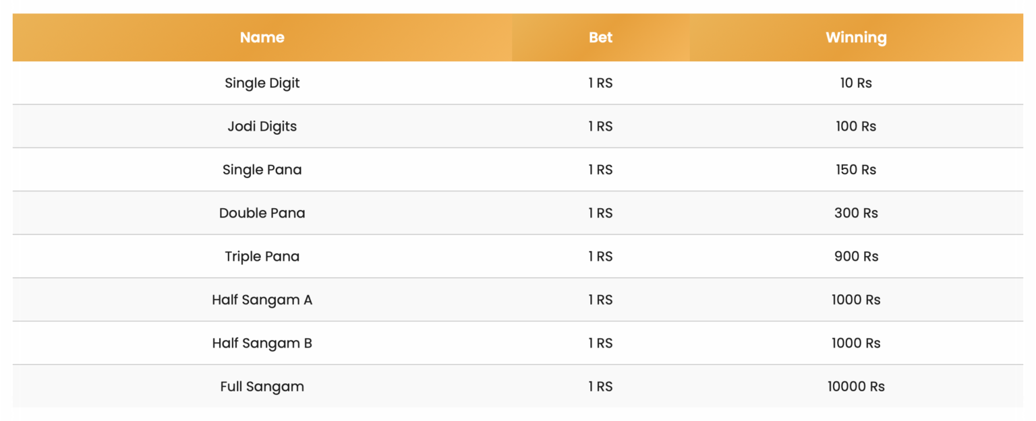Select the Single Digit name cell

(x=262, y=83)
